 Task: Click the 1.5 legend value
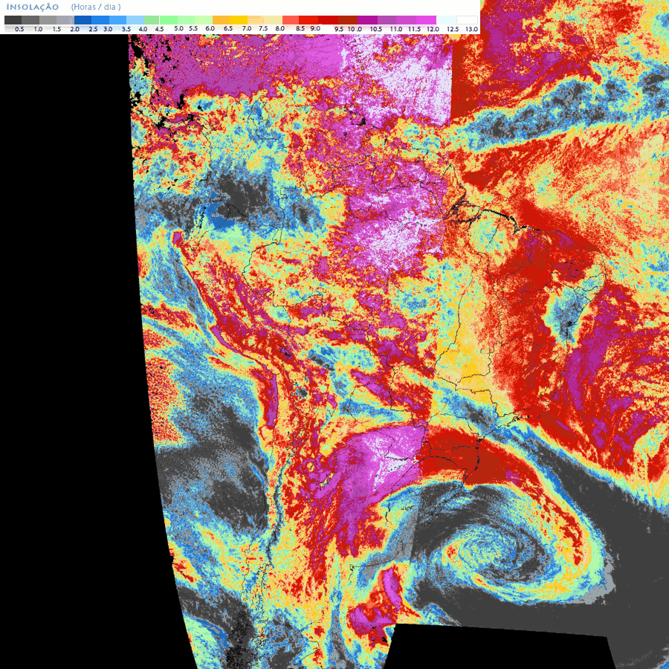(x=56, y=29)
